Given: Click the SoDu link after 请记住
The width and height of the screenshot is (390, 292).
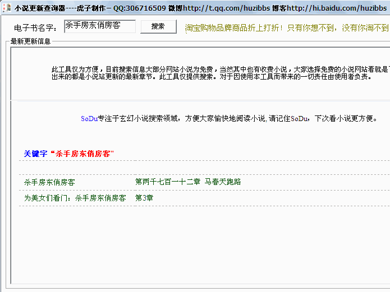Looking at the screenshot, I should click(x=300, y=119).
